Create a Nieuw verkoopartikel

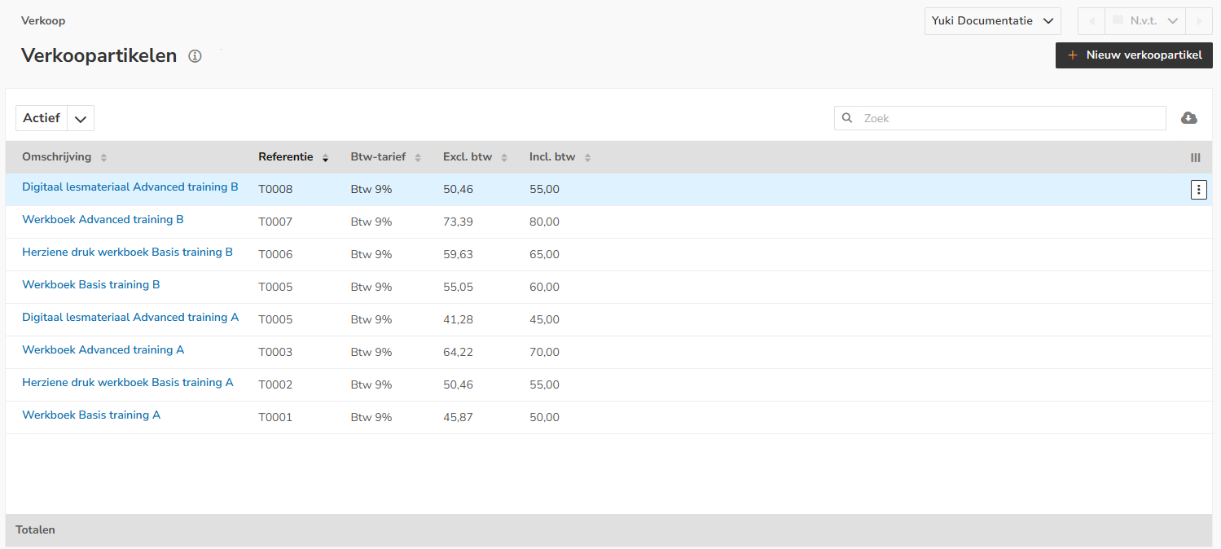tap(1134, 55)
